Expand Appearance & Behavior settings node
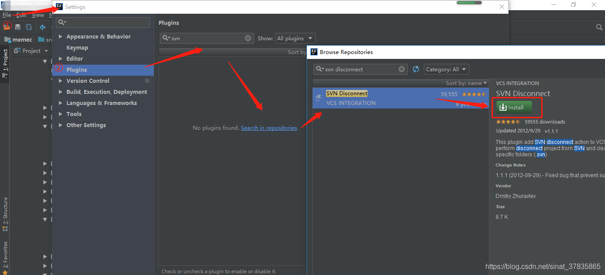 61,36
